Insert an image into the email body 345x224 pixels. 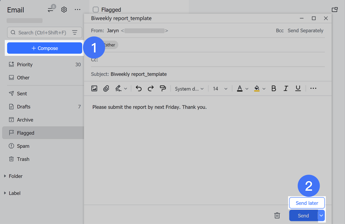(x=94, y=88)
